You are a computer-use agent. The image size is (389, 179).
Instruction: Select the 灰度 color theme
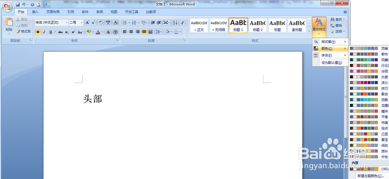(x=369, y=77)
